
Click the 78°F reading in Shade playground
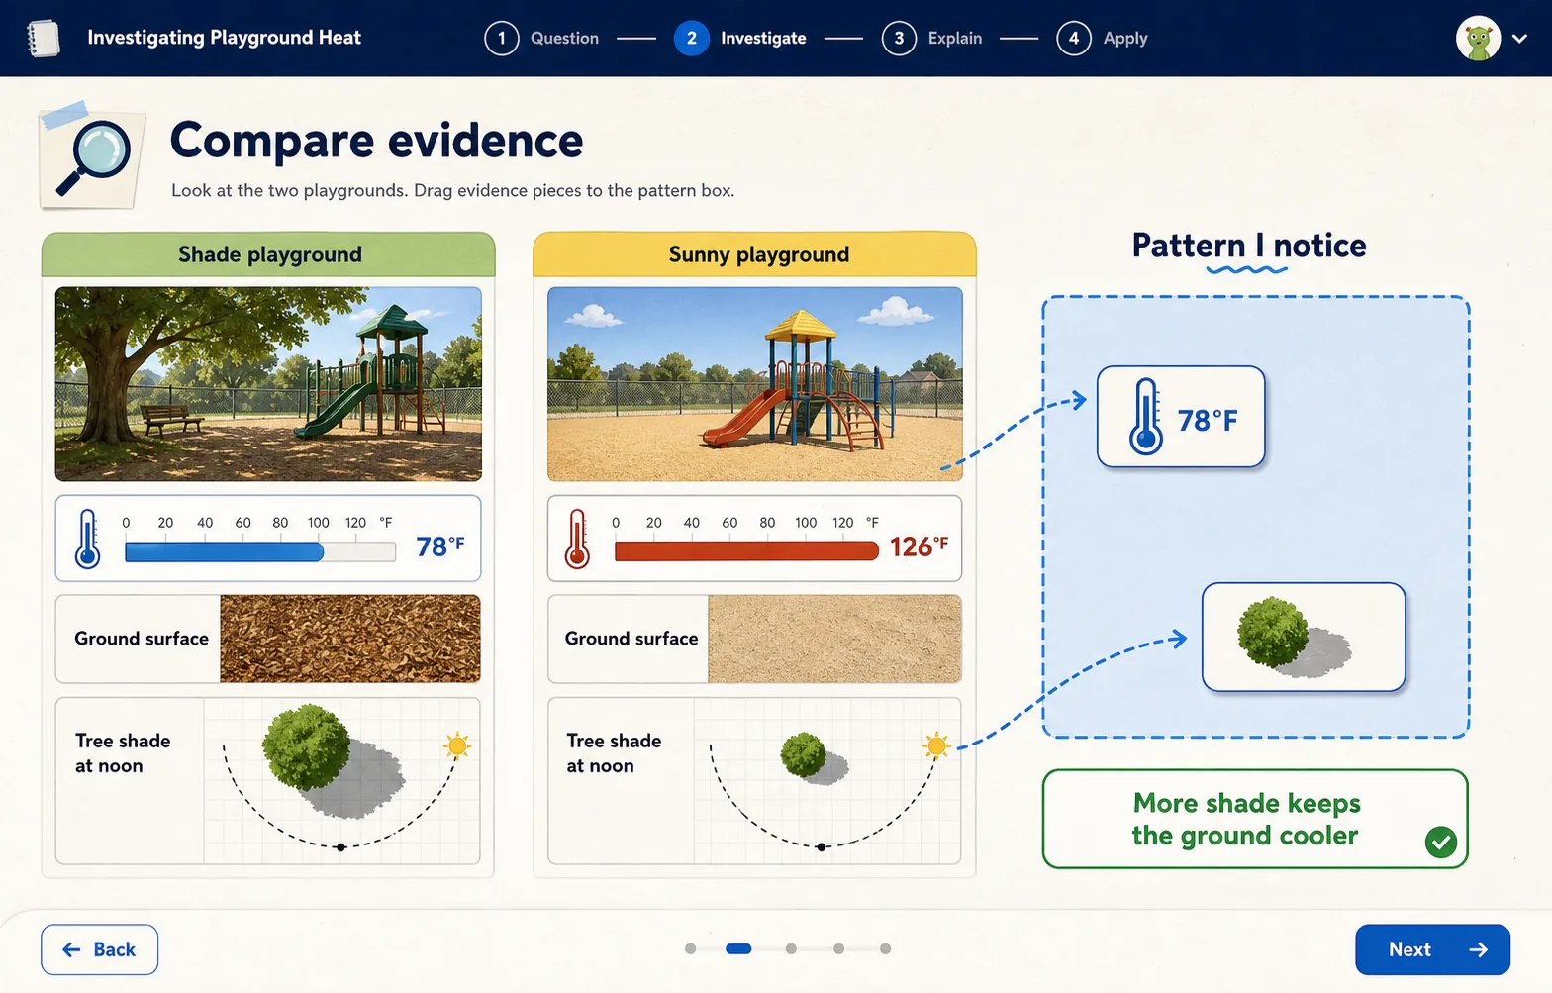point(440,546)
